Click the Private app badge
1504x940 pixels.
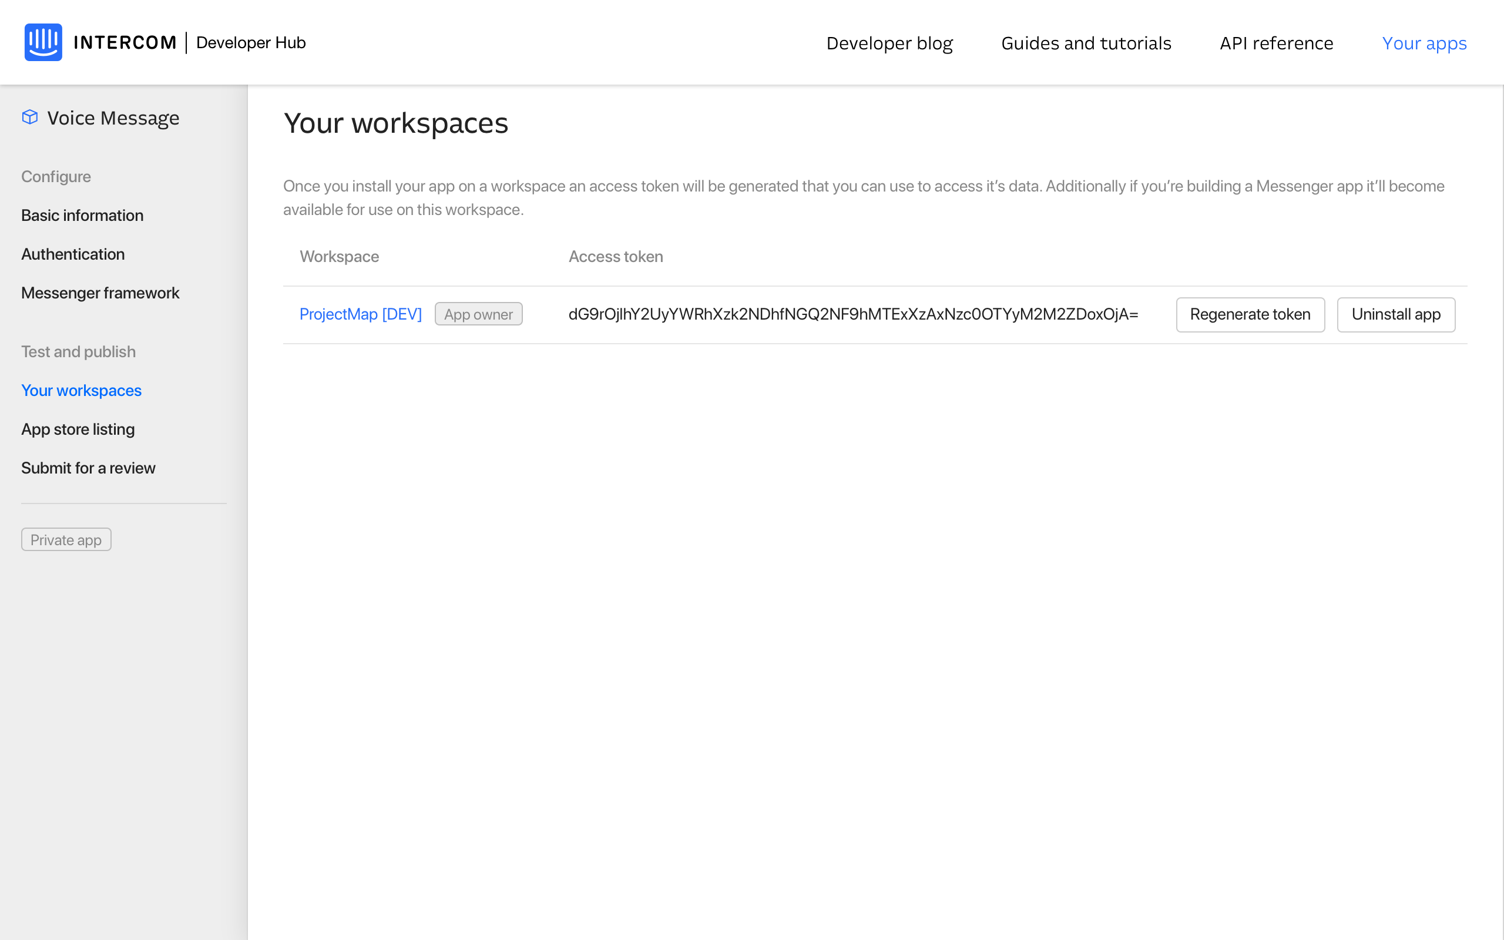(66, 540)
